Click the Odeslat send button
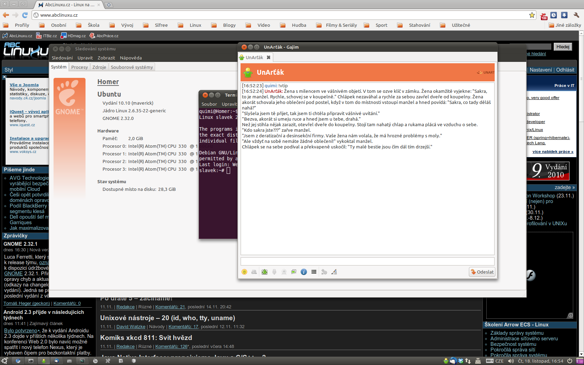The height and width of the screenshot is (365, 584). click(x=482, y=272)
